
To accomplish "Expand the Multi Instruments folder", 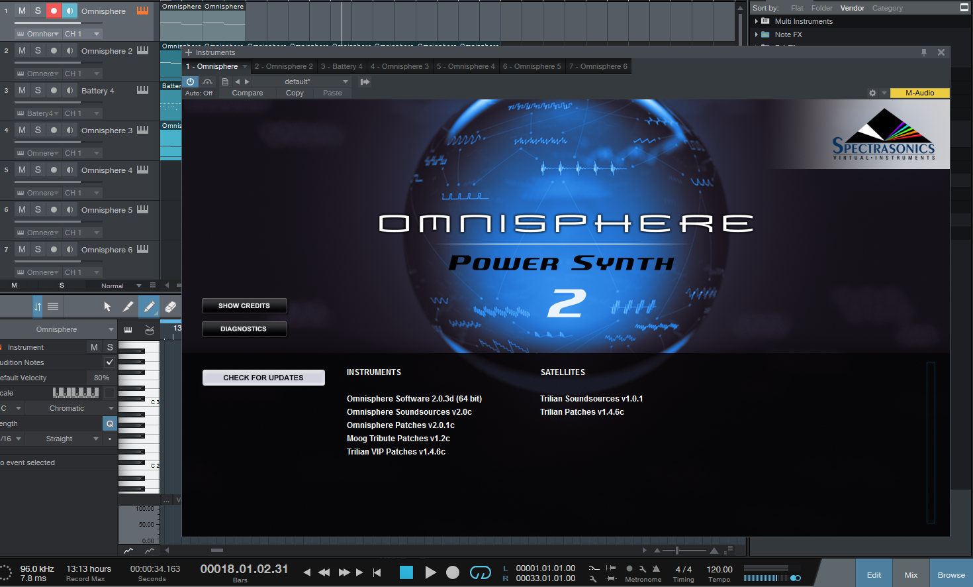I will click(x=756, y=21).
